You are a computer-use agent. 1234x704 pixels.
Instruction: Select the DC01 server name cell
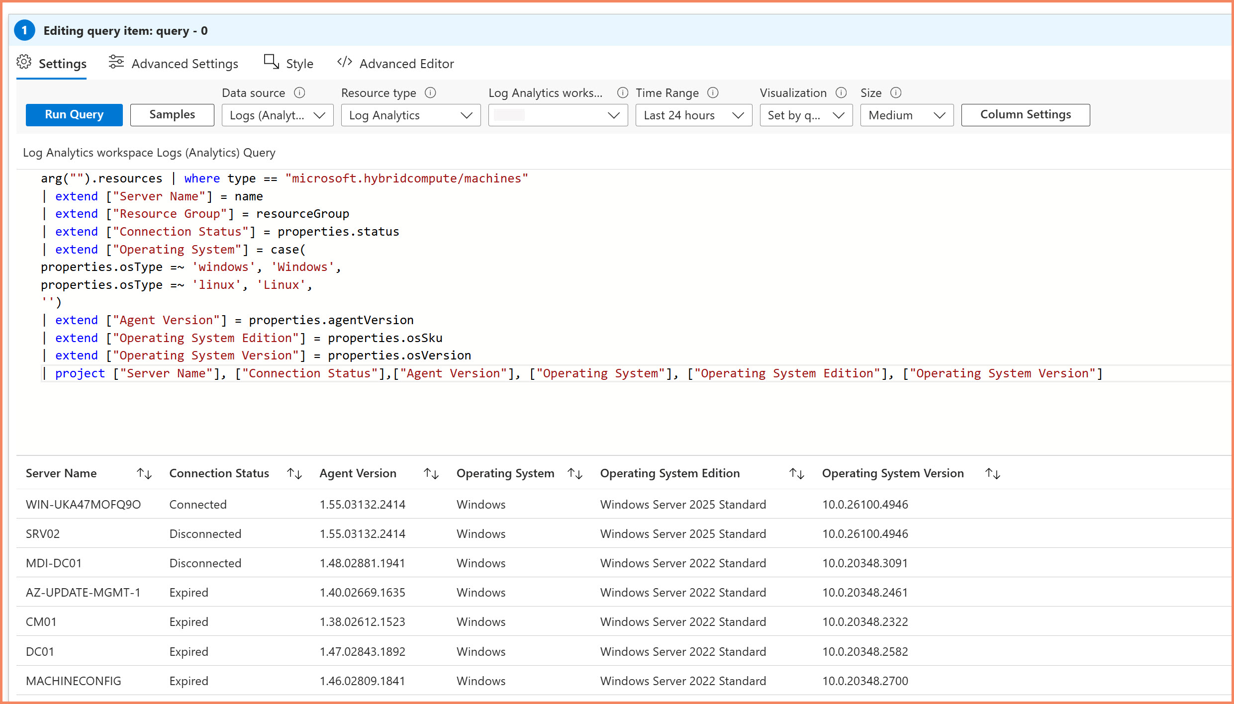40,652
